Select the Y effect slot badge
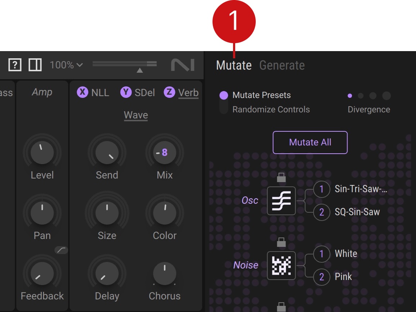This screenshot has width=416, height=312. click(x=126, y=92)
